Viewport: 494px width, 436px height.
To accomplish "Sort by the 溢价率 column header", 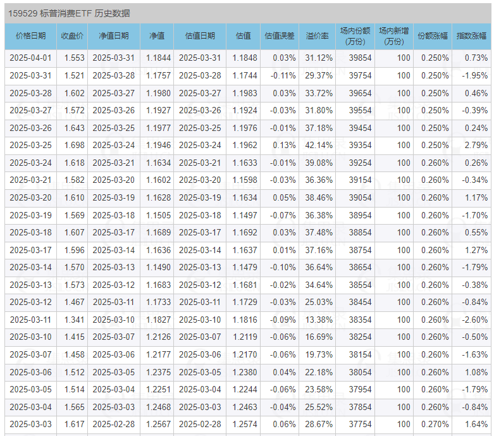I will click(x=318, y=36).
